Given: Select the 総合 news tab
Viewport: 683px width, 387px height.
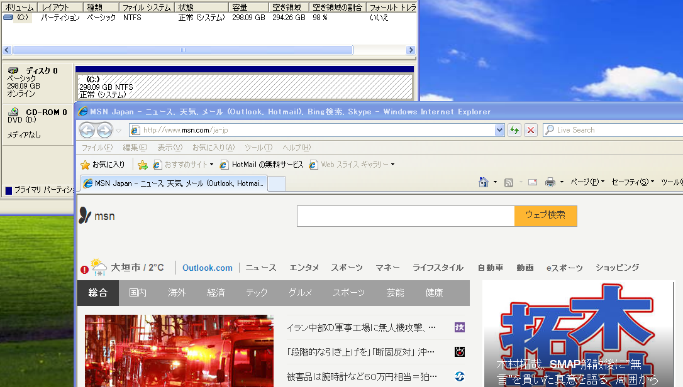Looking at the screenshot, I should [98, 293].
